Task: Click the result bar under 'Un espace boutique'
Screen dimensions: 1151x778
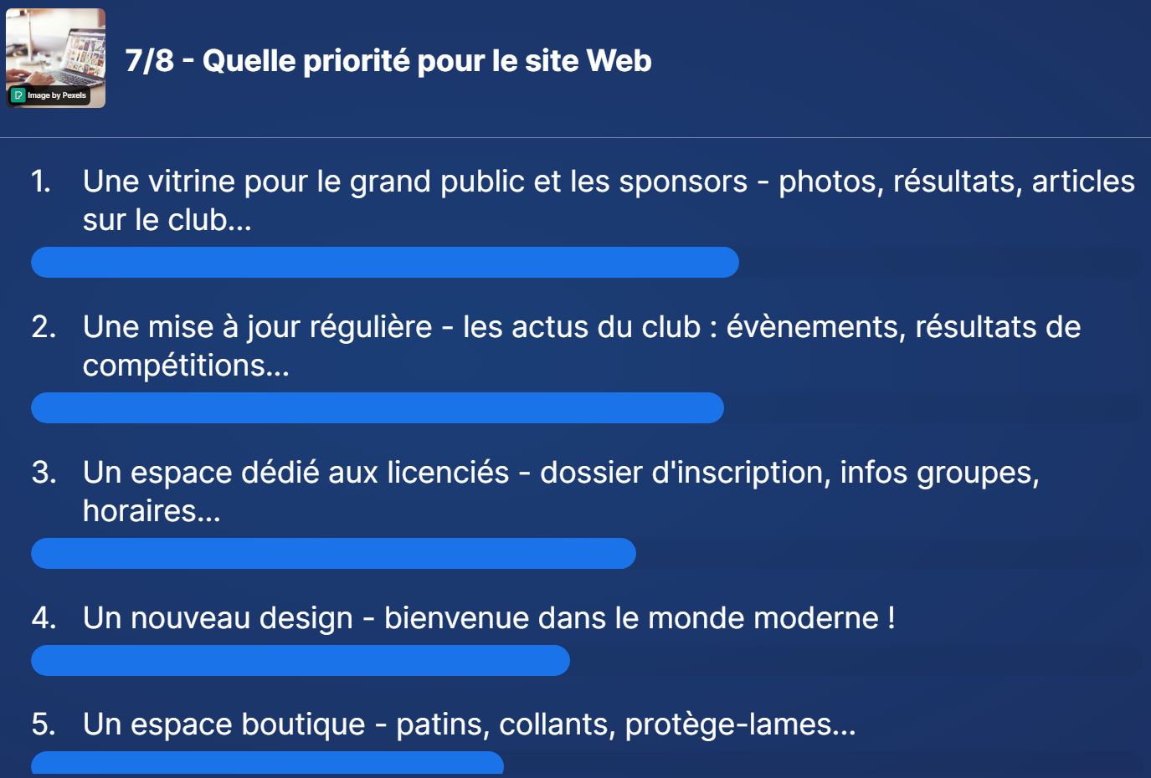Action: coord(267,763)
